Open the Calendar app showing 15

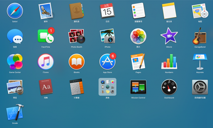click(x=107, y=11)
